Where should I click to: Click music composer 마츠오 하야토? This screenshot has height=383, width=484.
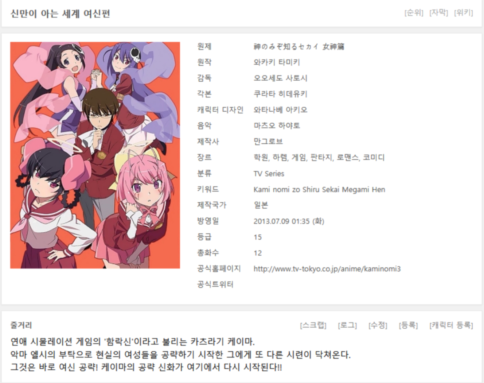(x=277, y=126)
